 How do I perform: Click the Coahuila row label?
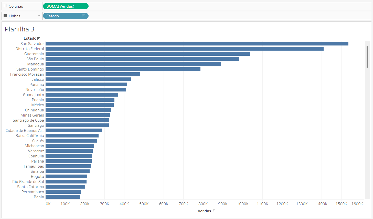[x=36, y=156]
